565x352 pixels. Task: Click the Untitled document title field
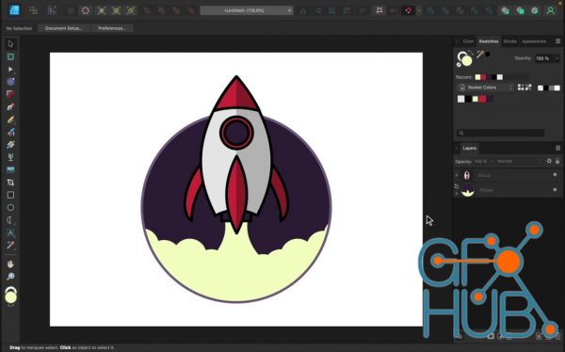click(x=246, y=10)
